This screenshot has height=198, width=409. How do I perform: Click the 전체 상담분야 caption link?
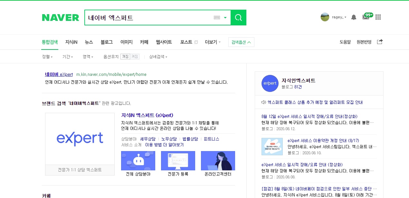click(138, 174)
